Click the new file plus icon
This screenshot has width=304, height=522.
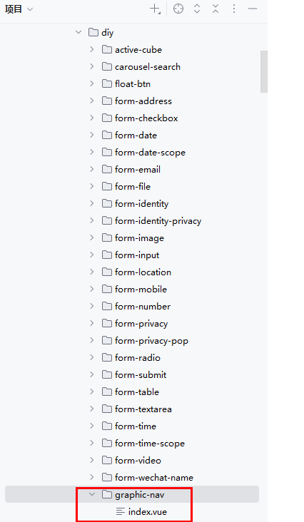coord(155,9)
